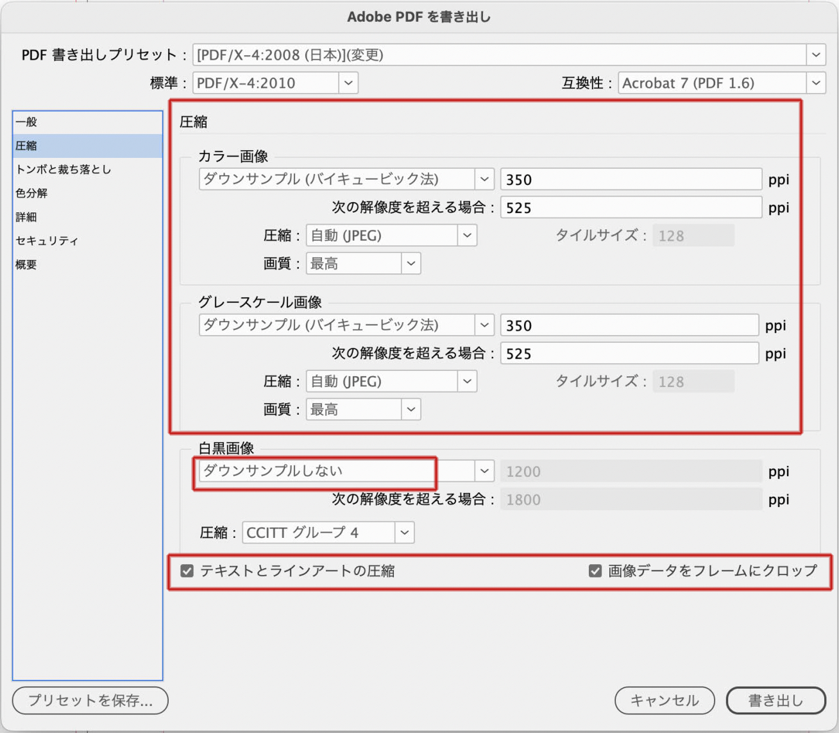The height and width of the screenshot is (733, 839).
Task: Click the 書き出し button
Action: (x=775, y=700)
